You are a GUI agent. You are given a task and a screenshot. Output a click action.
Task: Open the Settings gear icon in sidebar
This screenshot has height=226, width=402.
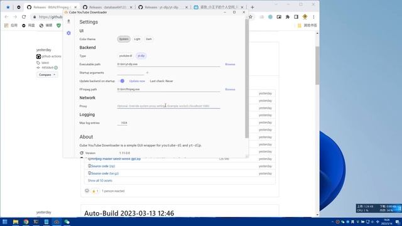coord(68,33)
